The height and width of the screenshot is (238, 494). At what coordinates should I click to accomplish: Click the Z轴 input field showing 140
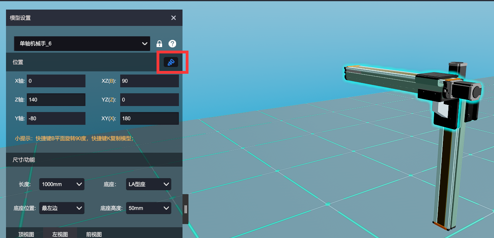56,100
